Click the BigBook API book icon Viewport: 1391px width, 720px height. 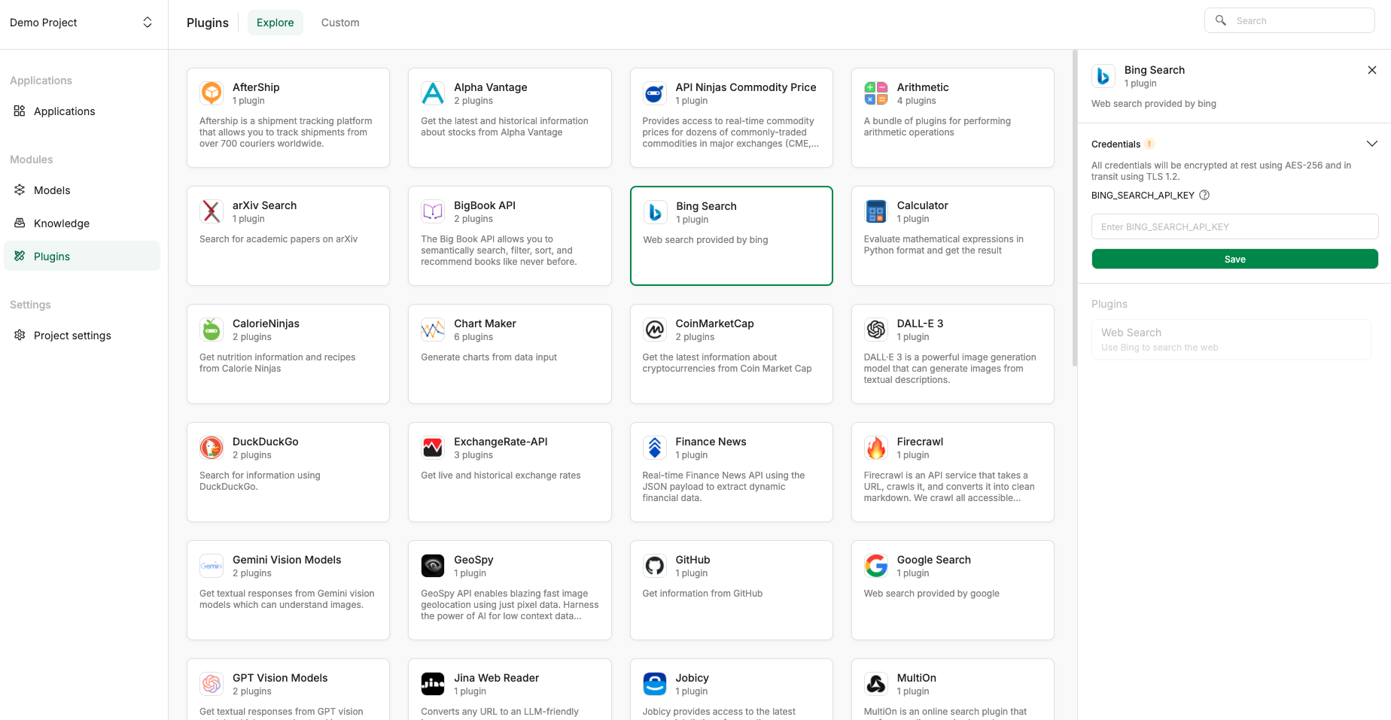(x=433, y=211)
